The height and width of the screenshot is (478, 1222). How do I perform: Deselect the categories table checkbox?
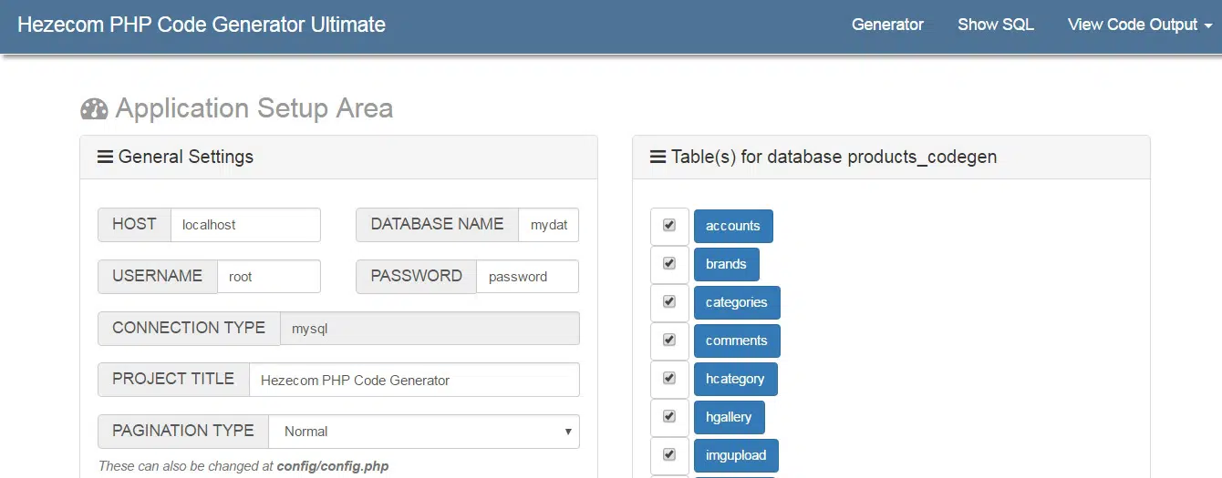tap(669, 301)
